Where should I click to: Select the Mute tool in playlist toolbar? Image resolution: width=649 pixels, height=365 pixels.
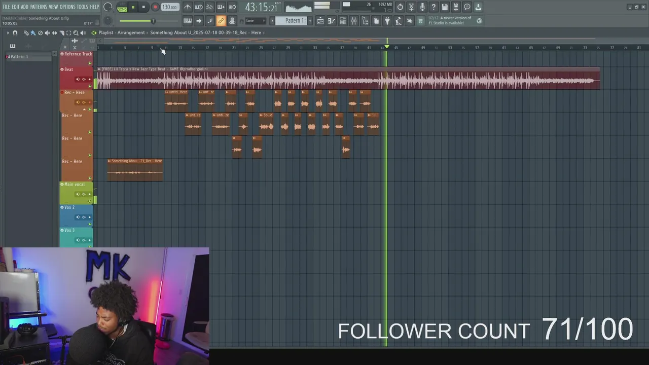(x=47, y=32)
